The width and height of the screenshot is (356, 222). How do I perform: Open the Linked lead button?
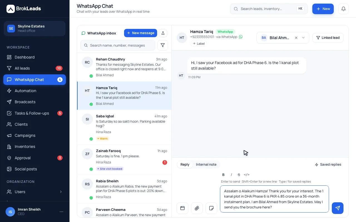pyautogui.click(x=328, y=38)
